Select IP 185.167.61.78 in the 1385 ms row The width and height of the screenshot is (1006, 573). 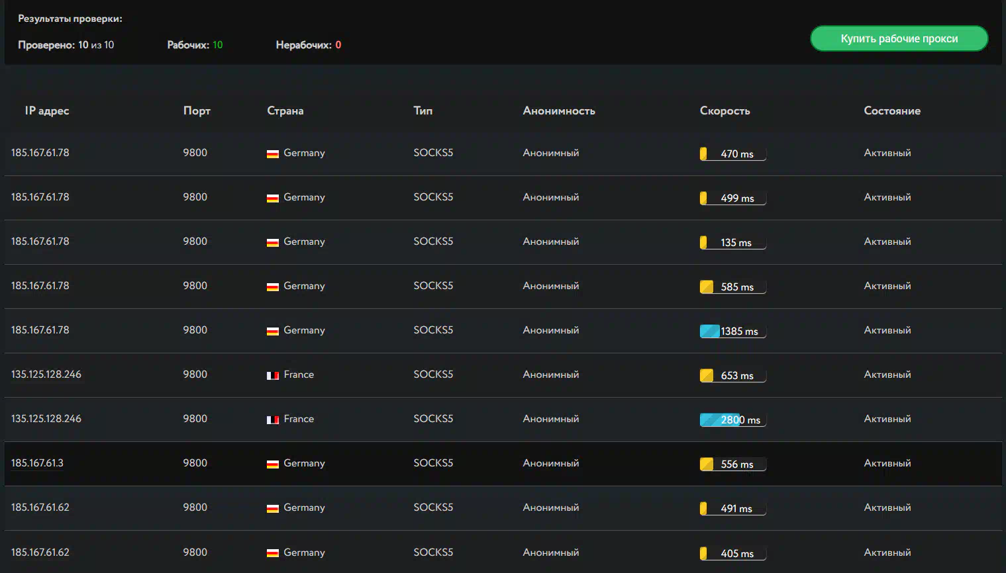[x=40, y=330]
